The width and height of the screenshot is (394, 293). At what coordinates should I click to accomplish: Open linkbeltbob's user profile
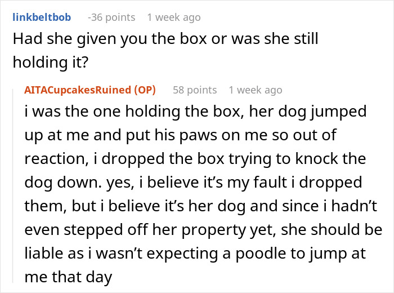(42, 17)
